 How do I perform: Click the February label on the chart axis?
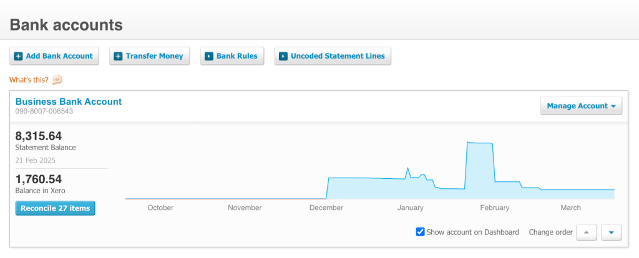coord(495,208)
